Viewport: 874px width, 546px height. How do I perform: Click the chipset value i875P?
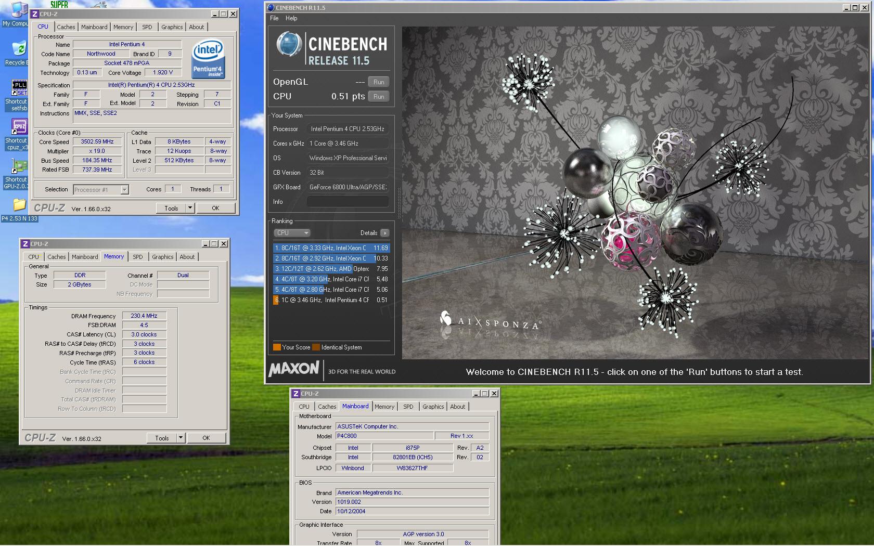(413, 448)
